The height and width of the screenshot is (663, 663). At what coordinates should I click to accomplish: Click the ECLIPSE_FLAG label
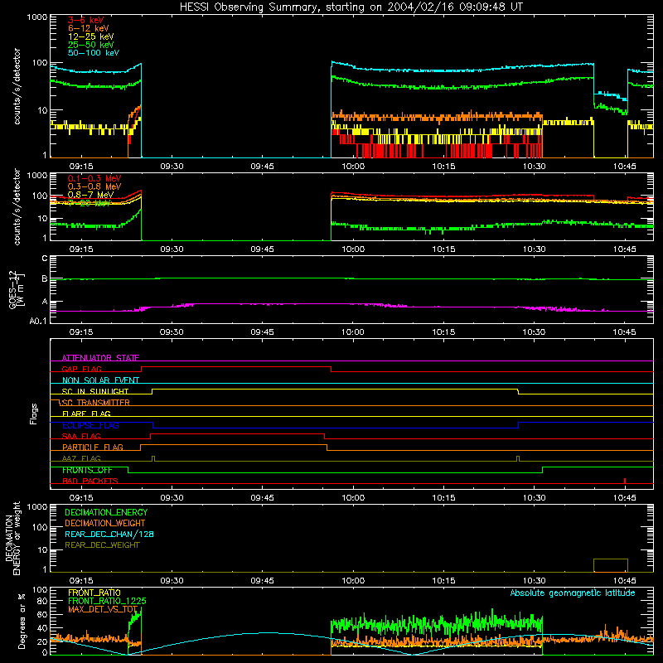pyautogui.click(x=90, y=425)
